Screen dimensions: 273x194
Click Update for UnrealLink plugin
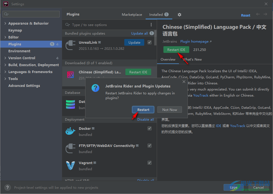click(x=134, y=42)
